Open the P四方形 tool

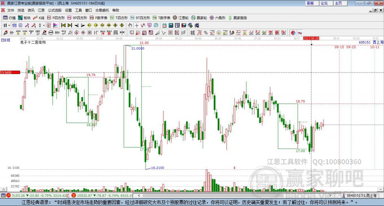[56, 18]
